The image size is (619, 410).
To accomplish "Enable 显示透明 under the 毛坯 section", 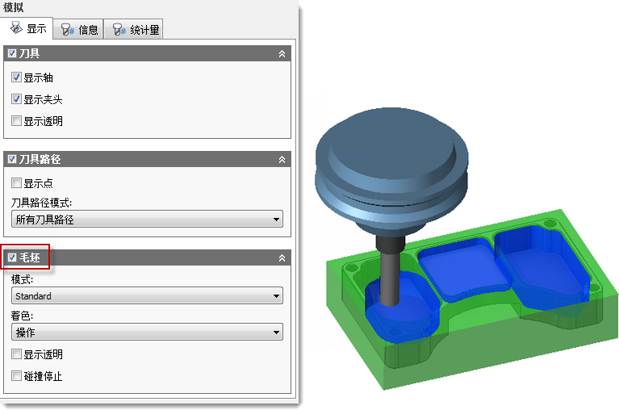I will 16,354.
